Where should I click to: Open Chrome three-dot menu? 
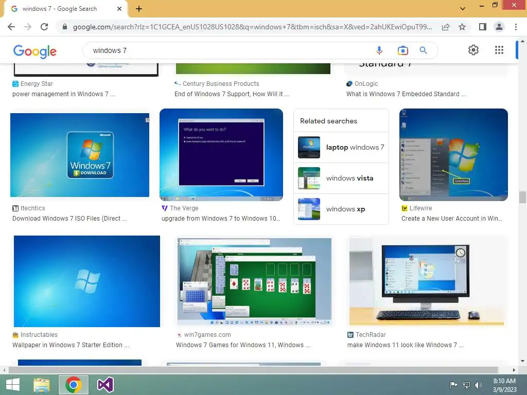(516, 27)
